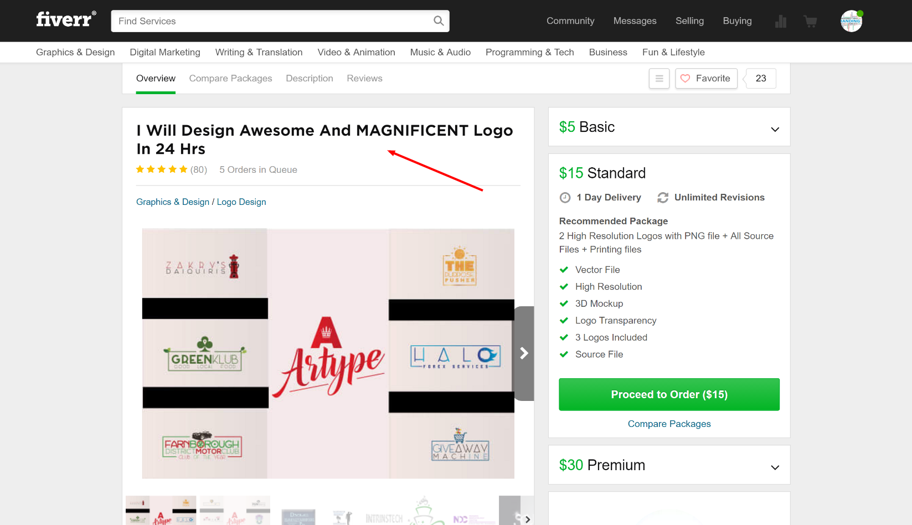
Task: Open the Community link
Action: (570, 21)
